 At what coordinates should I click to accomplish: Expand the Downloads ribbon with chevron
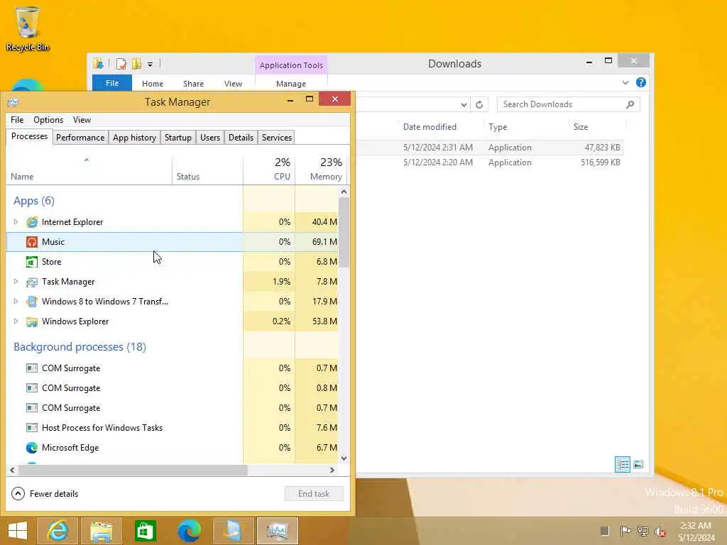[625, 82]
